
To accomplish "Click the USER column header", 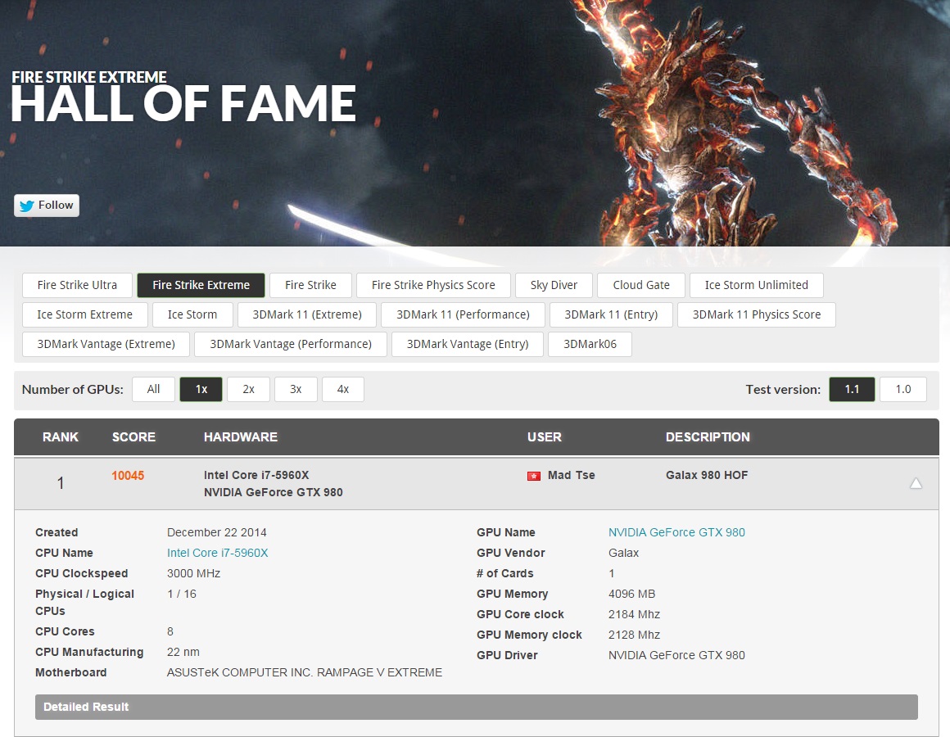I will (x=545, y=437).
